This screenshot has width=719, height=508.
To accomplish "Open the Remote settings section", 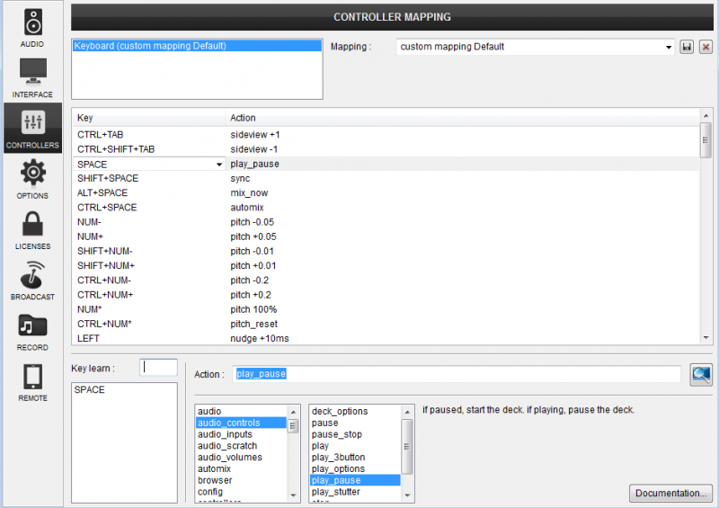I will click(x=32, y=381).
